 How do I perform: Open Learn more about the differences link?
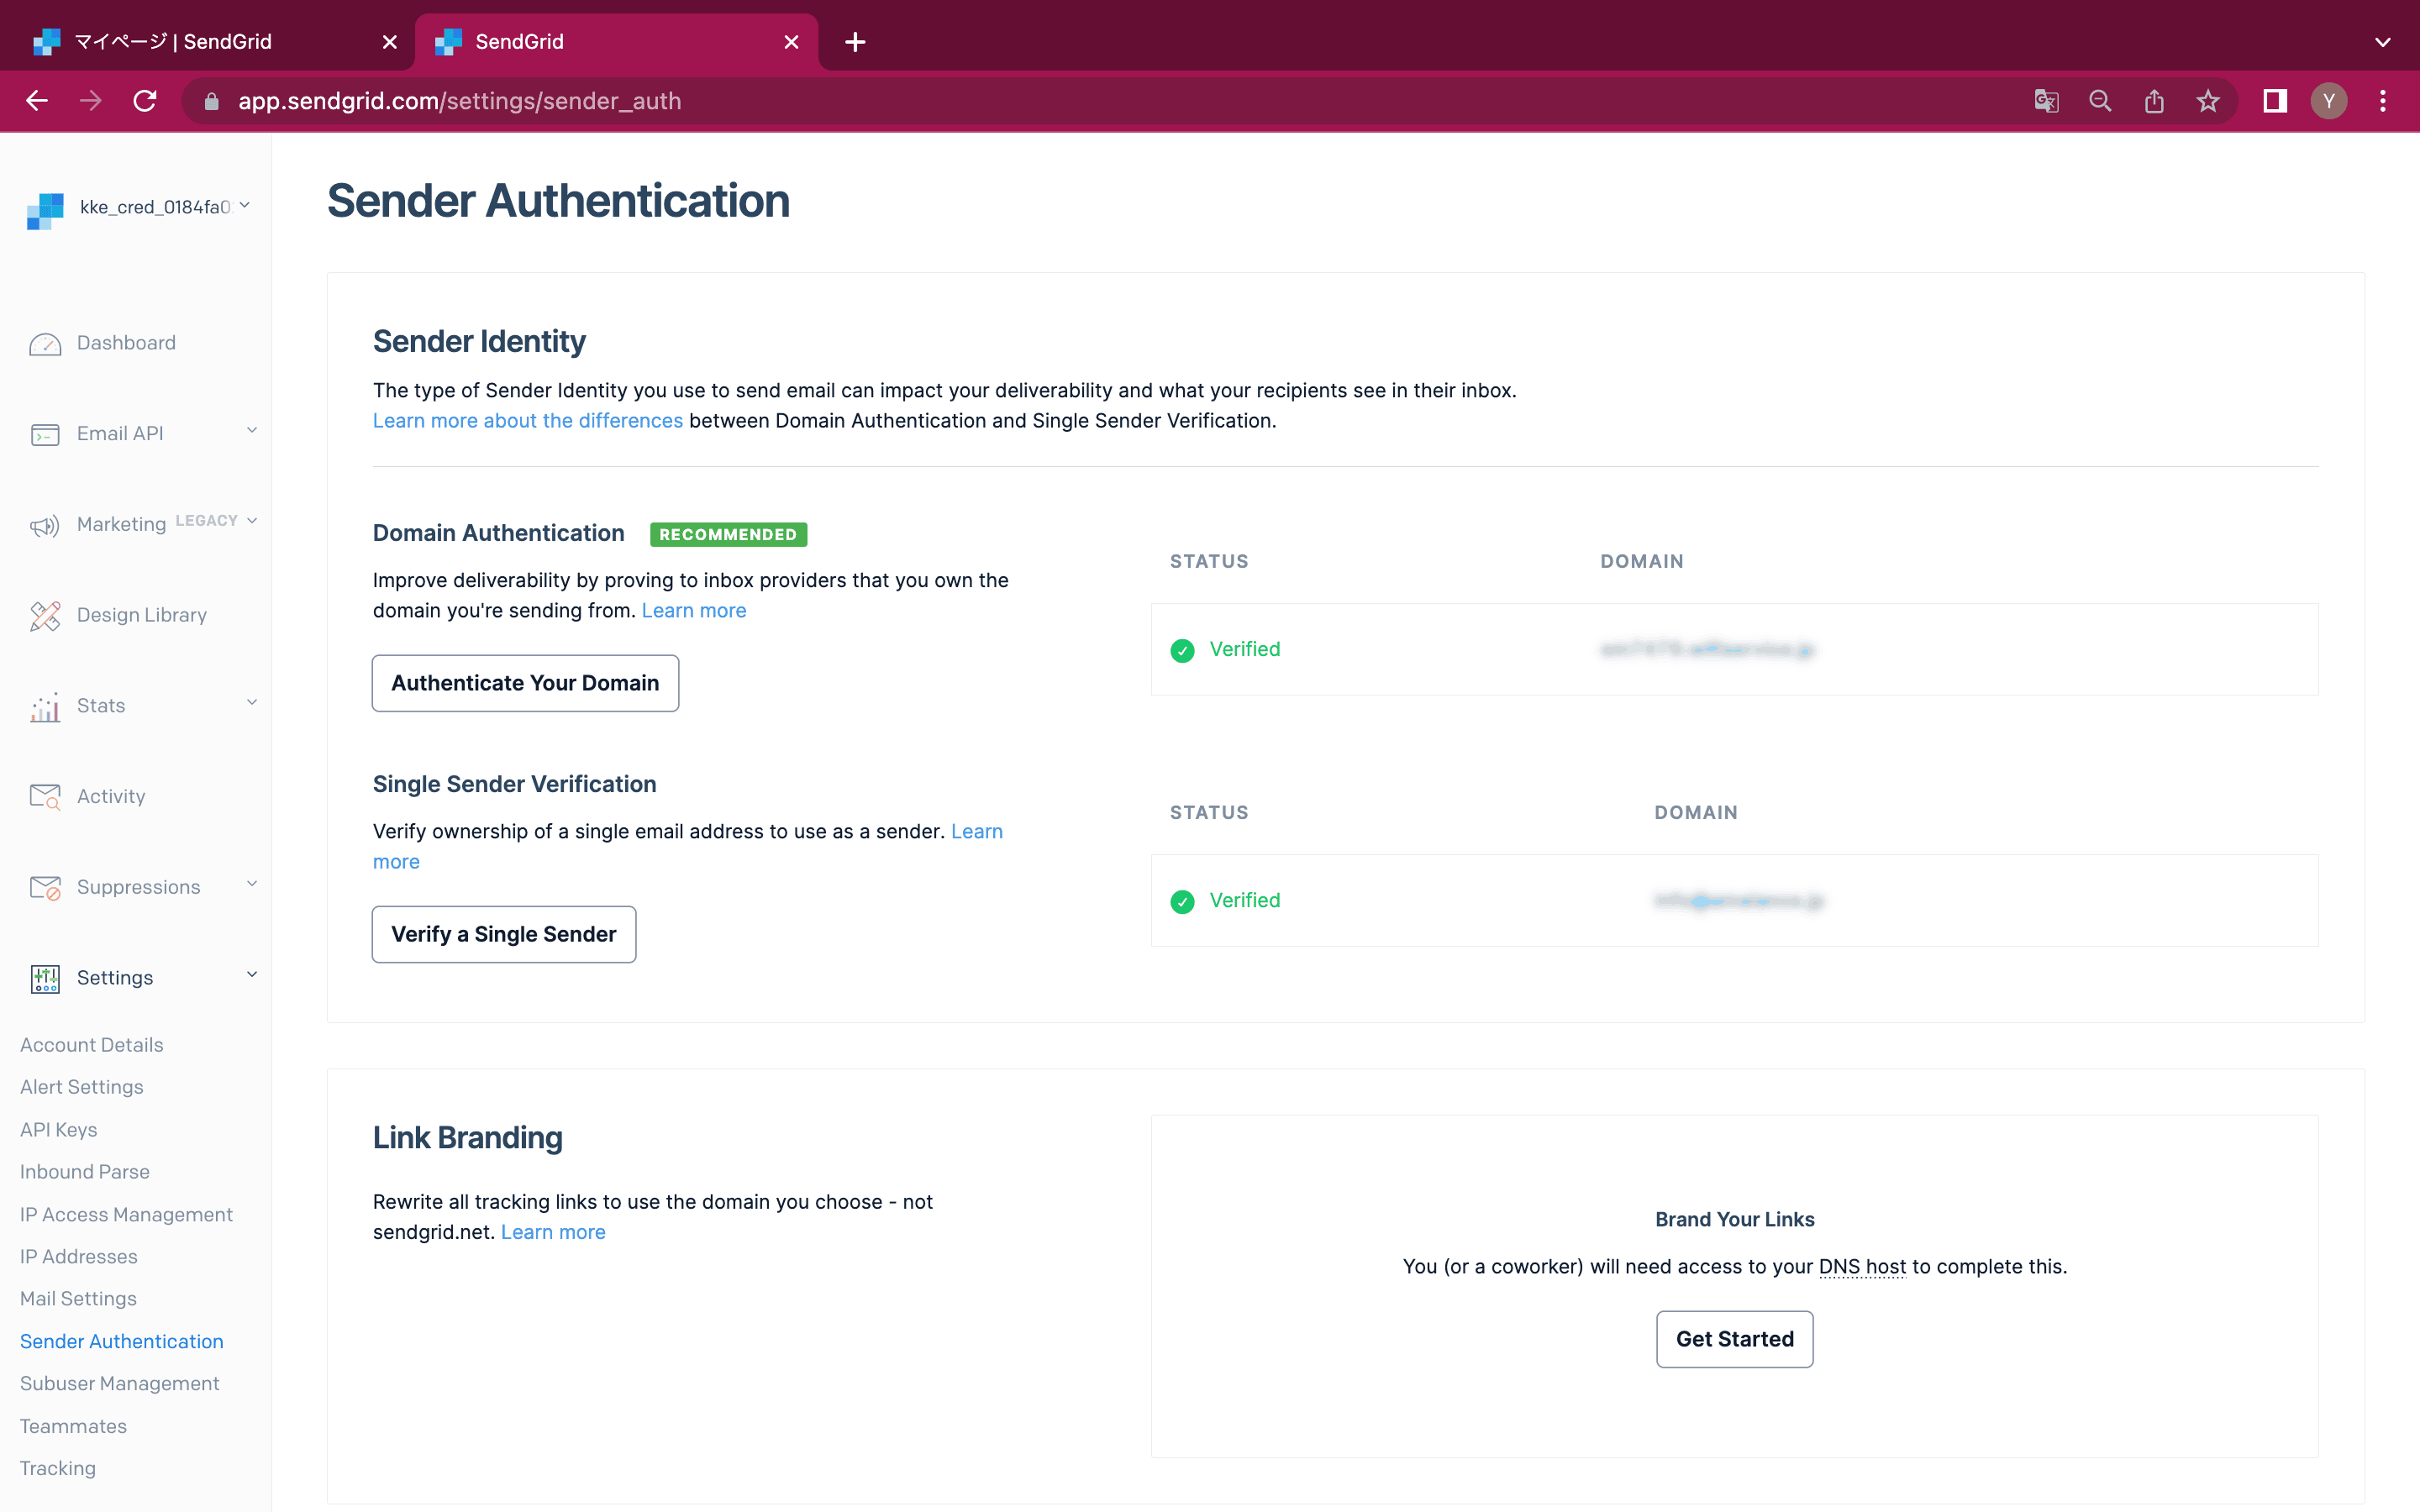[x=528, y=421]
